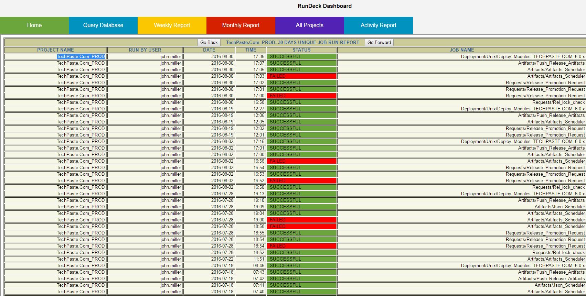Click the Deploy_Modules job at 2016-07-18 08:46
The image size is (586, 296).
[523, 266]
